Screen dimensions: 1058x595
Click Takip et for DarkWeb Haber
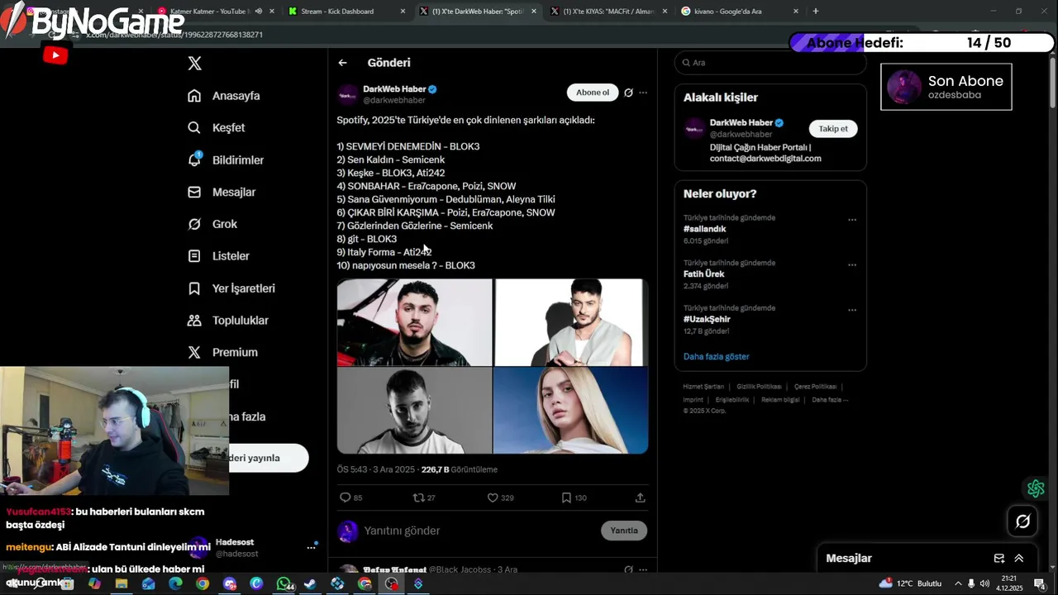833,128
